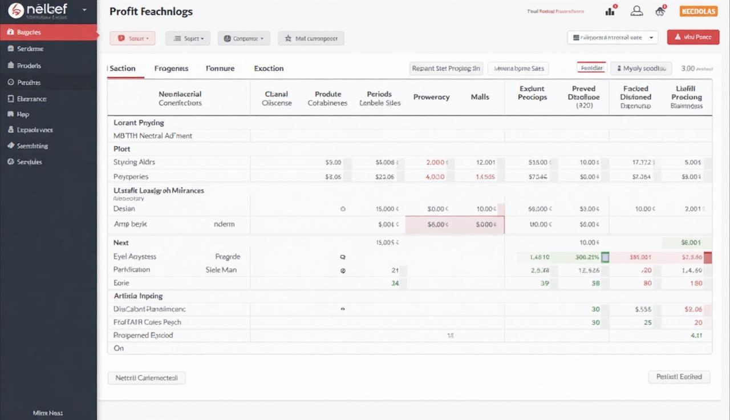Click the Parottes clock icon in sidebar
The height and width of the screenshot is (420, 730).
(x=11, y=82)
